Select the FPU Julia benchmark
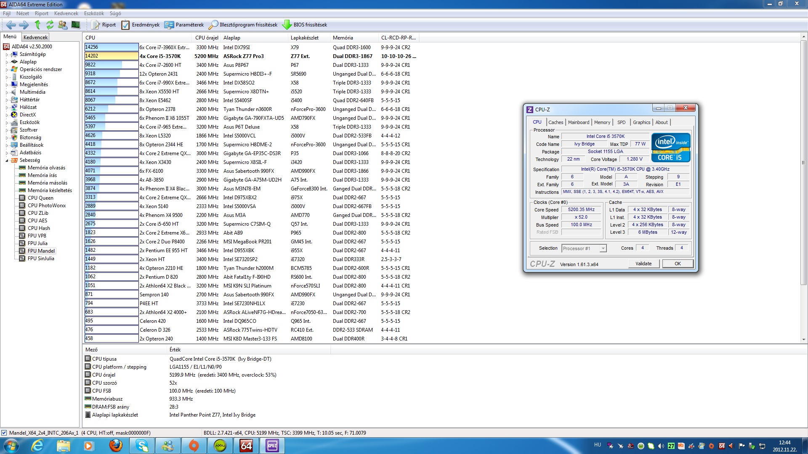Viewport: 808px width, 454px height. pyautogui.click(x=37, y=243)
